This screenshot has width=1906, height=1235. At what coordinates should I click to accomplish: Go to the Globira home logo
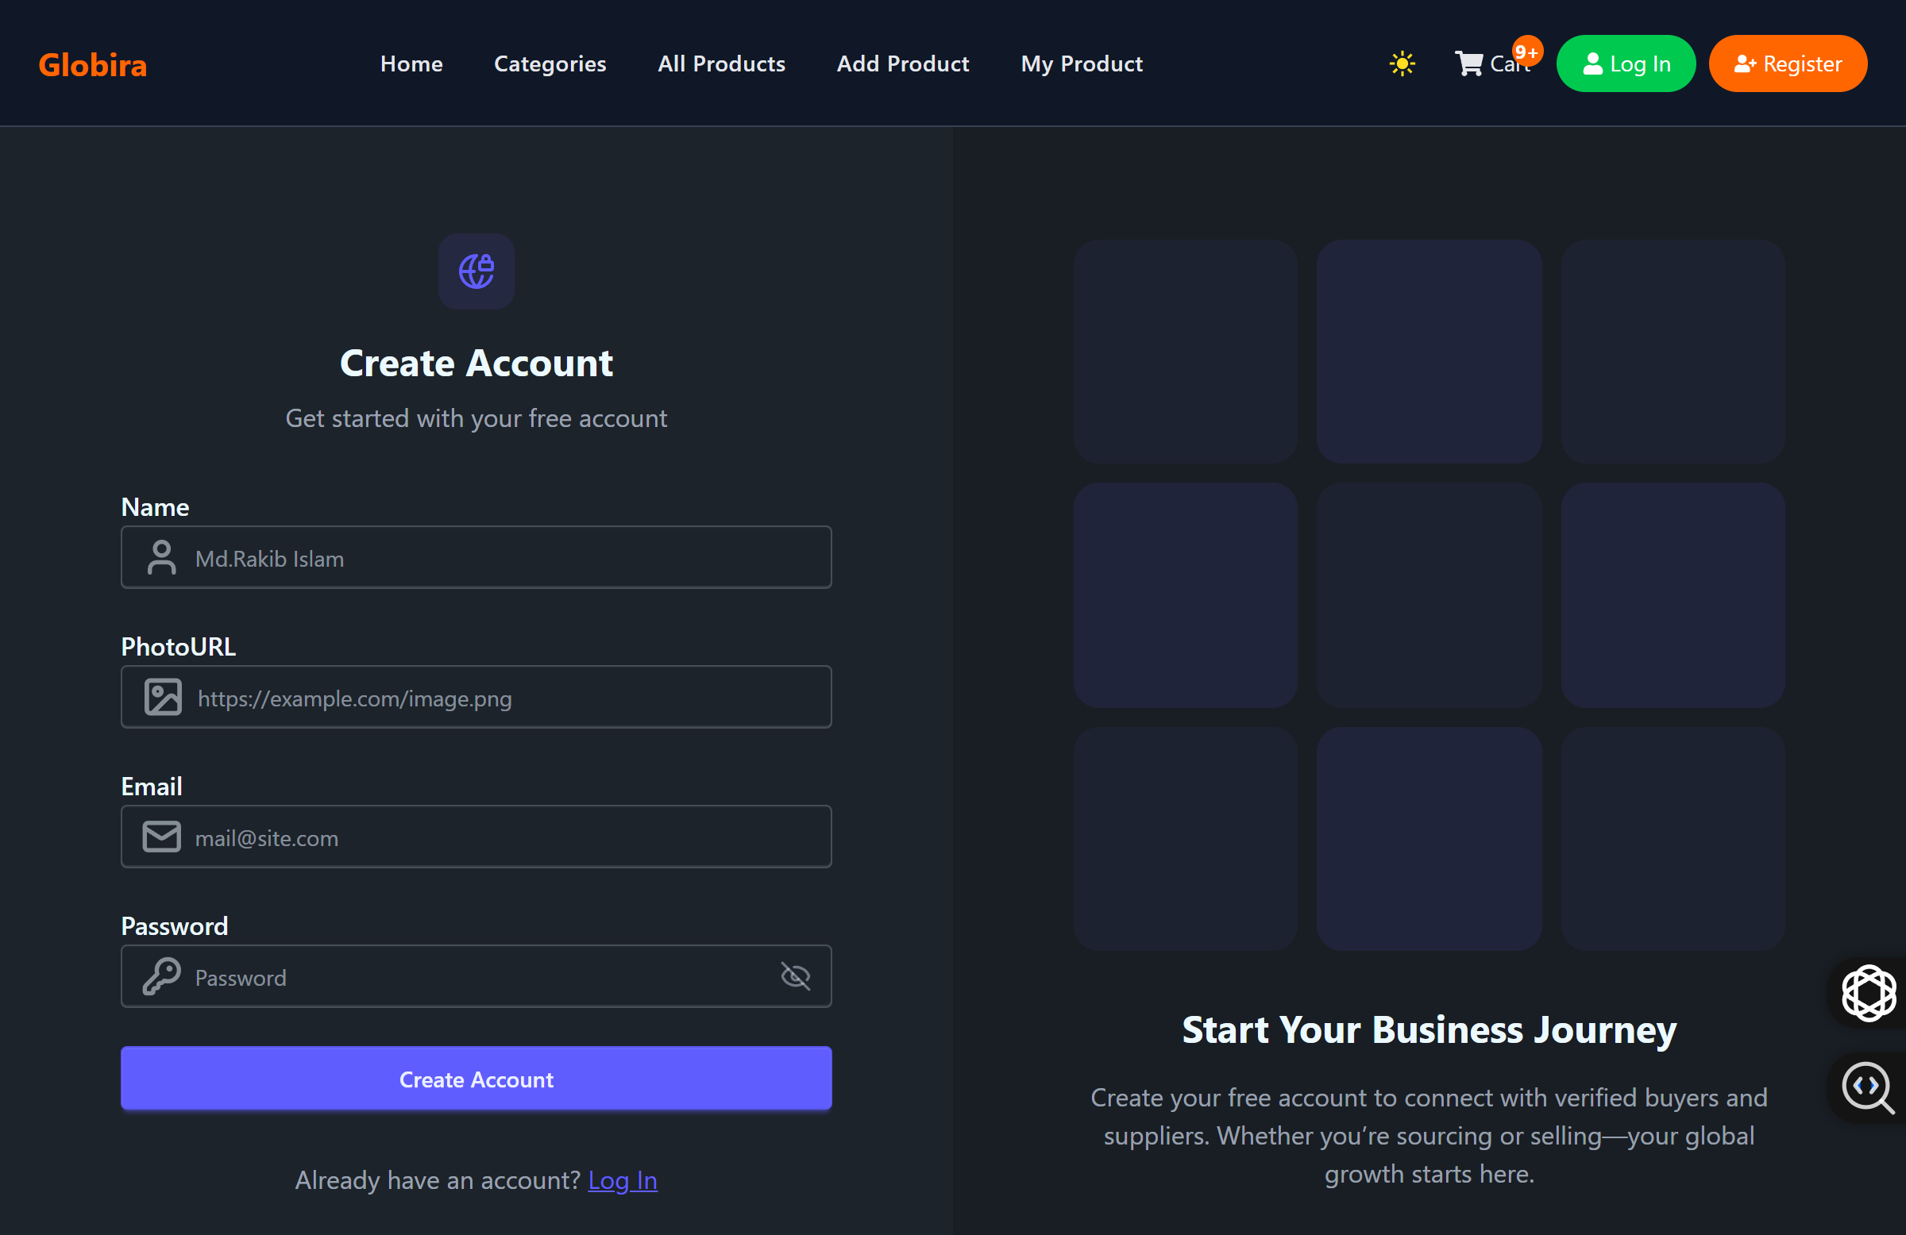[x=93, y=65]
